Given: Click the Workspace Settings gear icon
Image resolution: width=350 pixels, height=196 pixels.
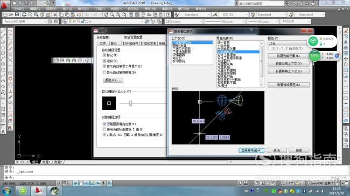Looking at the screenshot, I should tap(50, 21).
